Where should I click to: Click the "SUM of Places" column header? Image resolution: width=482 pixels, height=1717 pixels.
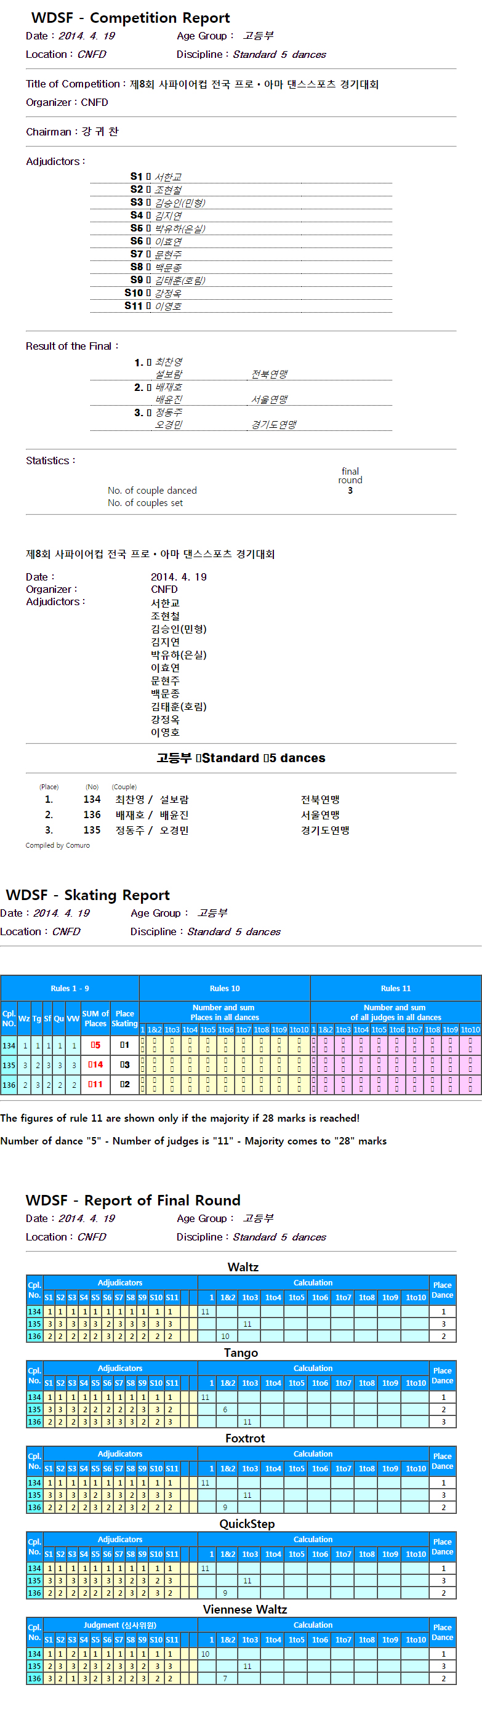click(x=95, y=1019)
